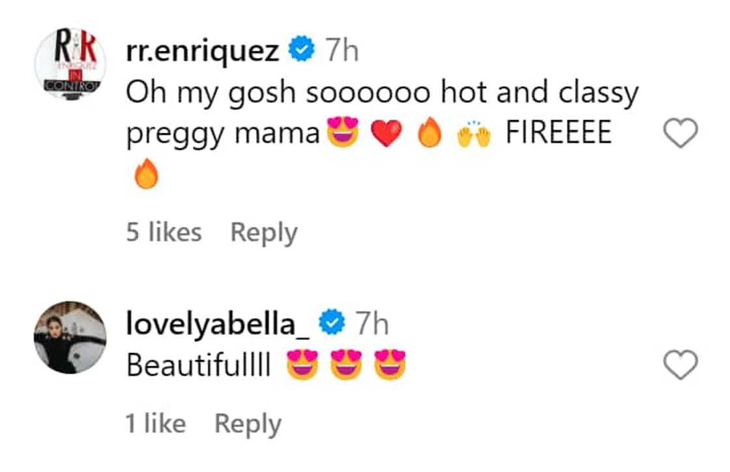Like the lovelyabella_ comment with the heart
The image size is (730, 472).
tap(680, 365)
